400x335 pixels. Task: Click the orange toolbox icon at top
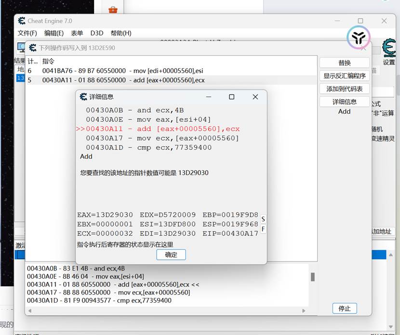coord(113,10)
